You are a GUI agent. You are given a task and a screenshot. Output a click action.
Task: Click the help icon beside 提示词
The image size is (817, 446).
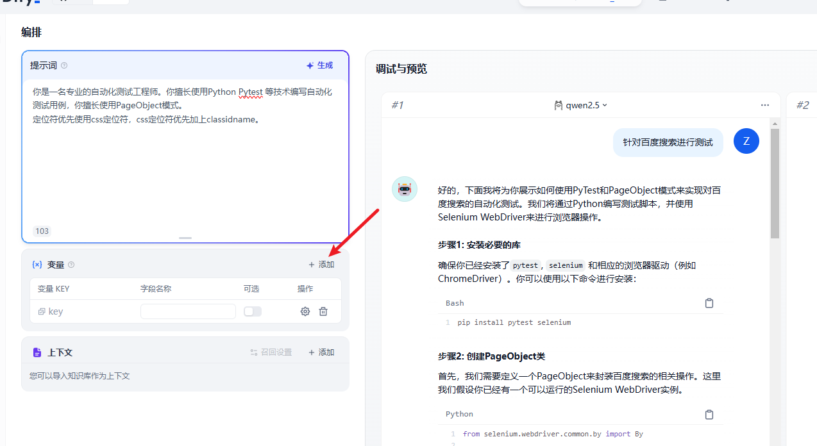(x=64, y=65)
